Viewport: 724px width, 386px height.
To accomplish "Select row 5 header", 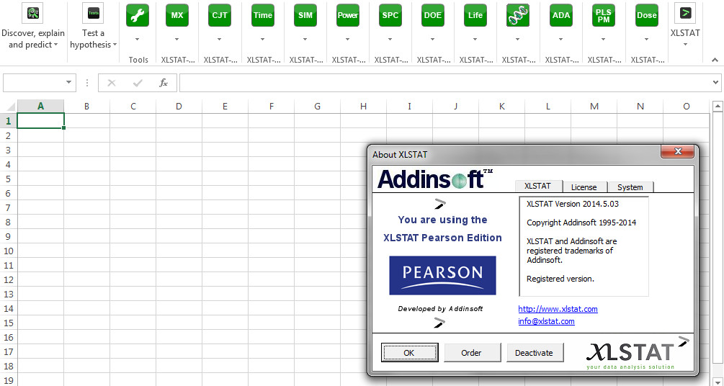I will [7, 179].
